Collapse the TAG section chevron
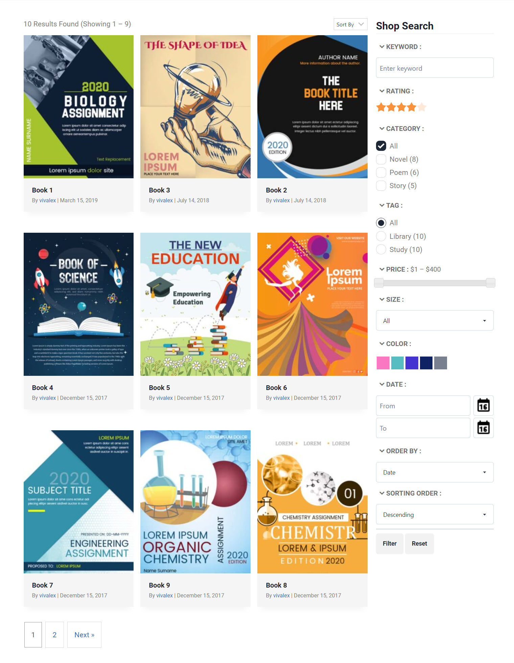This screenshot has height=663, width=514. coord(382,205)
